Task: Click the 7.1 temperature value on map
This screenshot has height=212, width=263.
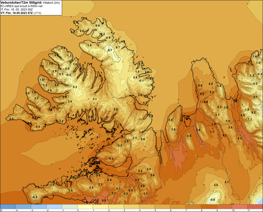Action: click(212, 132)
